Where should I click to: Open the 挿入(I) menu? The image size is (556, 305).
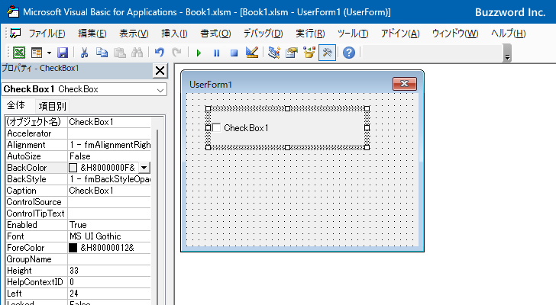click(174, 34)
